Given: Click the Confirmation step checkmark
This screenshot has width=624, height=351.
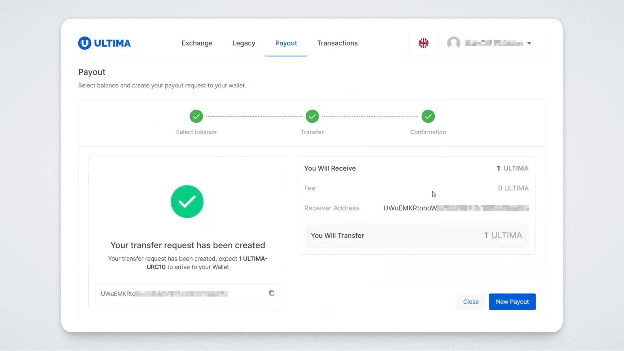Looking at the screenshot, I should point(428,116).
